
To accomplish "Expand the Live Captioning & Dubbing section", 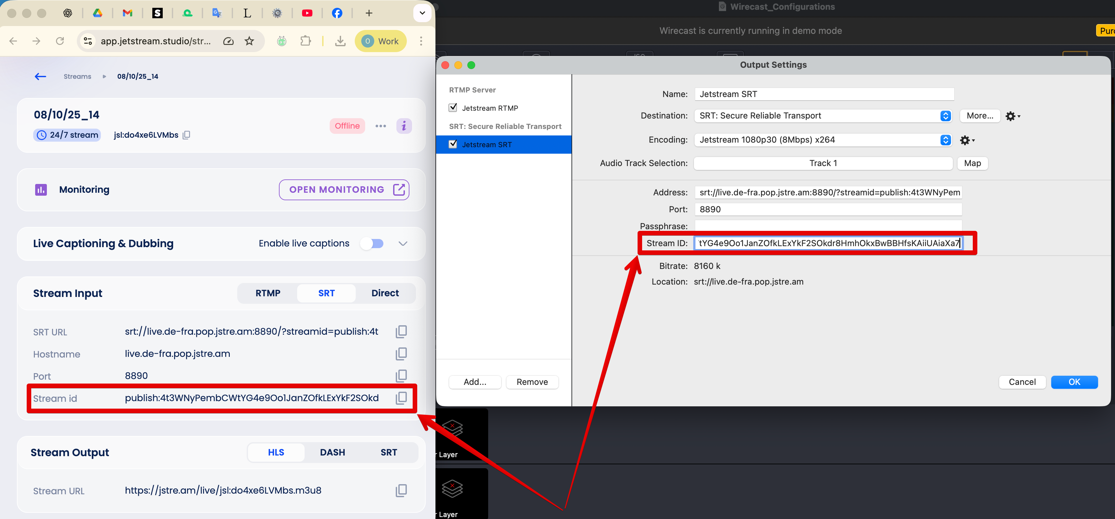I will point(403,244).
